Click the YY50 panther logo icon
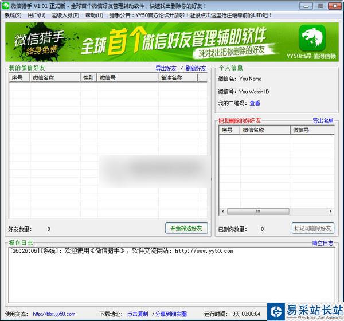Screen dimensions: 344x321 click(312, 38)
